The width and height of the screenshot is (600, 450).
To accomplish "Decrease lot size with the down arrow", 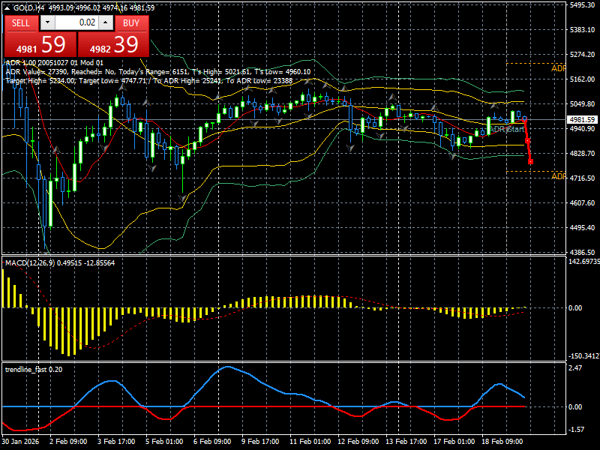I will coord(47,22).
